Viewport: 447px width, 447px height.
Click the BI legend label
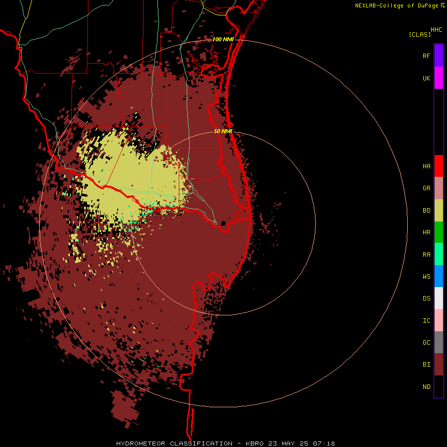[x=426, y=365]
